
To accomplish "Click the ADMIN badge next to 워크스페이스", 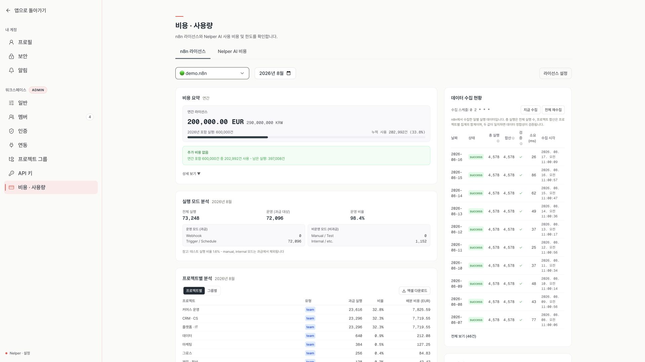I will 38,90.
